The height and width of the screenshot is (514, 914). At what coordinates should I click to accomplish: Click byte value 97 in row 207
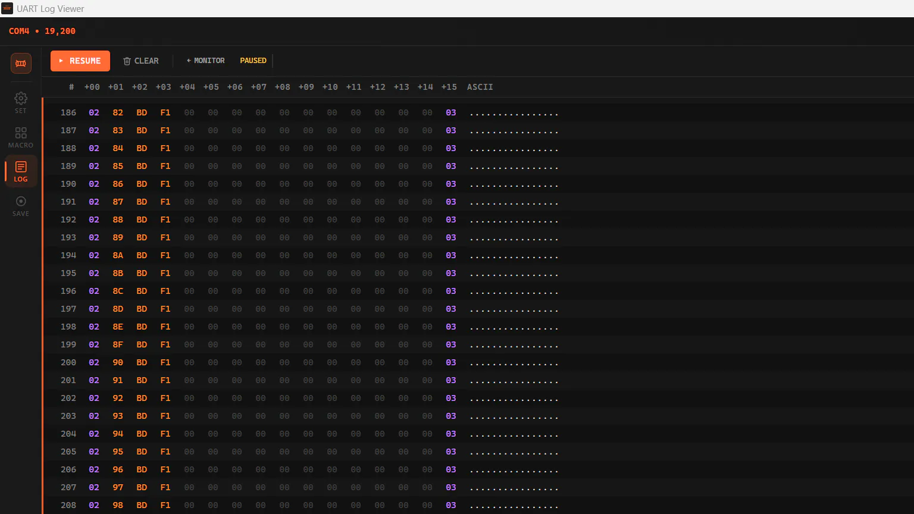pos(118,487)
